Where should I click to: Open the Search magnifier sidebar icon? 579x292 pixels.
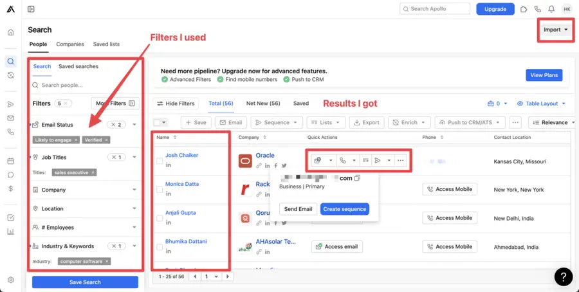click(x=11, y=61)
